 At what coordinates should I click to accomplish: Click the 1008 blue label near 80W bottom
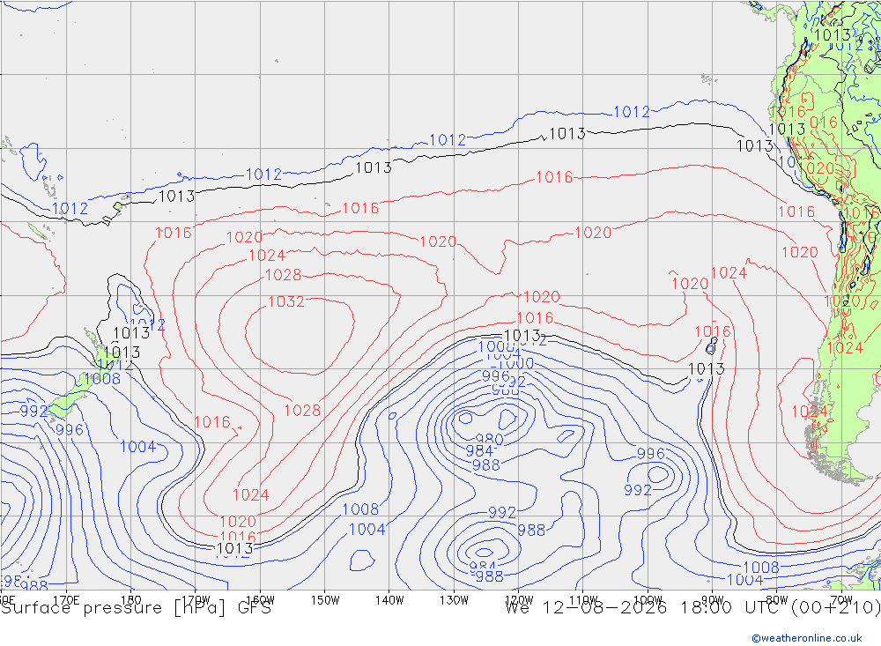(761, 568)
